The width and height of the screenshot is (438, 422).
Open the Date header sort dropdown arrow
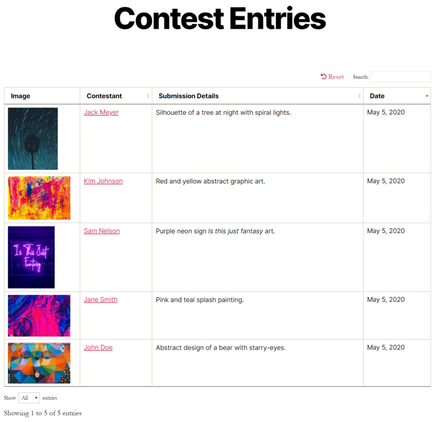pos(426,96)
